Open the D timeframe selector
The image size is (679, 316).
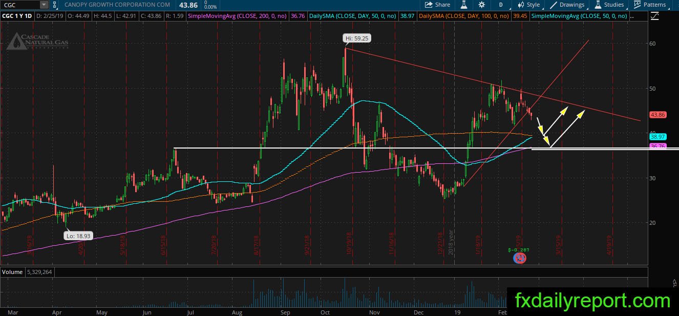pyautogui.click(x=500, y=5)
